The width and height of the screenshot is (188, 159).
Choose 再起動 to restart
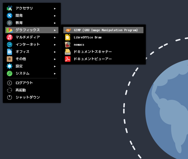coord(32,90)
